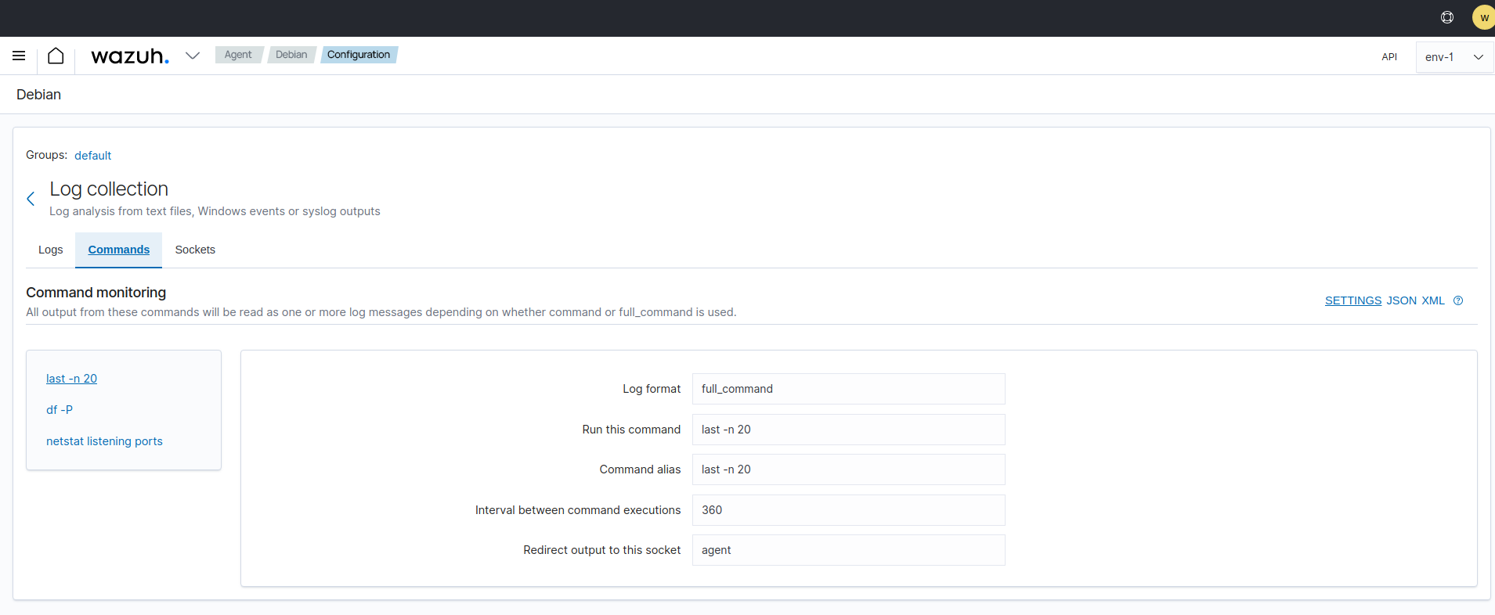Select the Commands tab
The image size is (1495, 615).
(x=119, y=250)
